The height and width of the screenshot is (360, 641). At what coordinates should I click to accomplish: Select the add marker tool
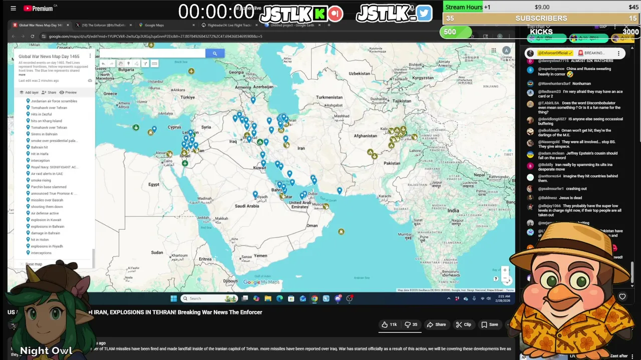129,63
